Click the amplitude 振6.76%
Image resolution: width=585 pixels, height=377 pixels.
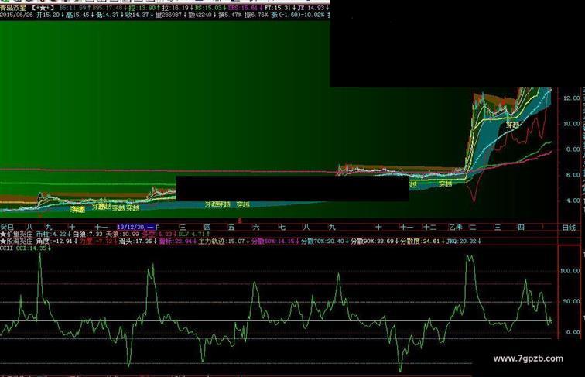click(256, 15)
